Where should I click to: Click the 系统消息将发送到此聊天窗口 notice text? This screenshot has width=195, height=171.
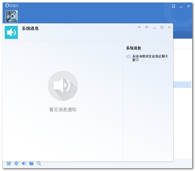point(150,58)
